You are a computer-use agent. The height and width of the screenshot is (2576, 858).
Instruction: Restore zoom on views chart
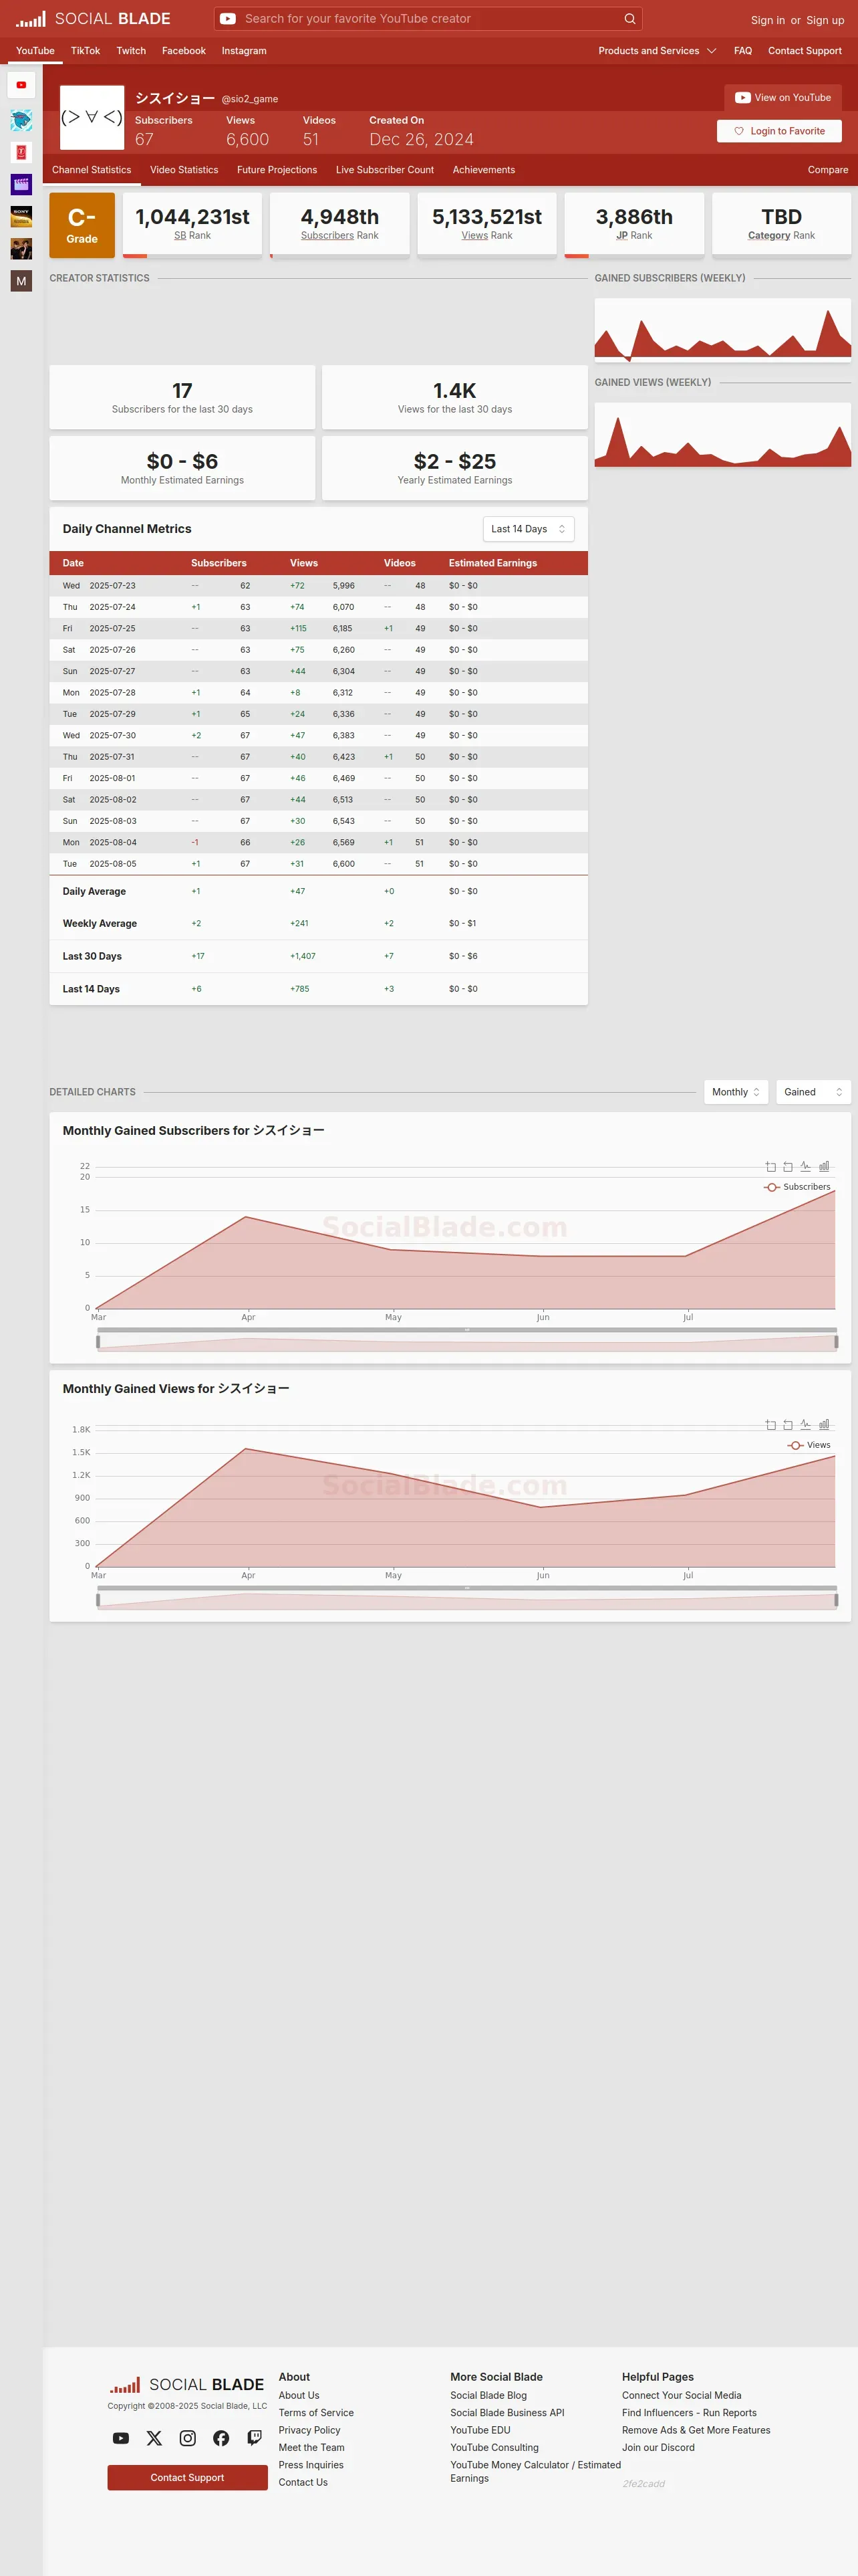(788, 1424)
